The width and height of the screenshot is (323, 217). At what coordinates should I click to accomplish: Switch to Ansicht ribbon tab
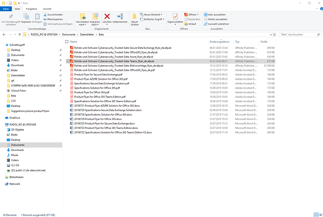pyautogui.click(x=47, y=9)
